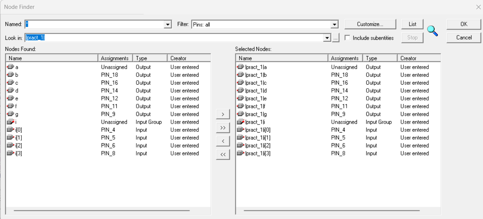Sort Nodes Found by Name column header
Screen dimensions: 483x219
click(52, 58)
